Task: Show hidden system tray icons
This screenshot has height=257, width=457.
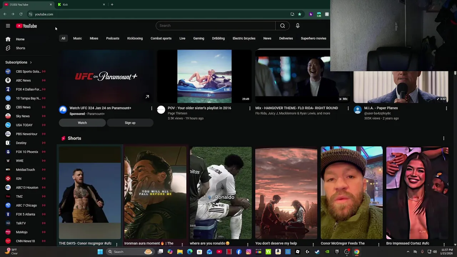Action: pyautogui.click(x=408, y=252)
